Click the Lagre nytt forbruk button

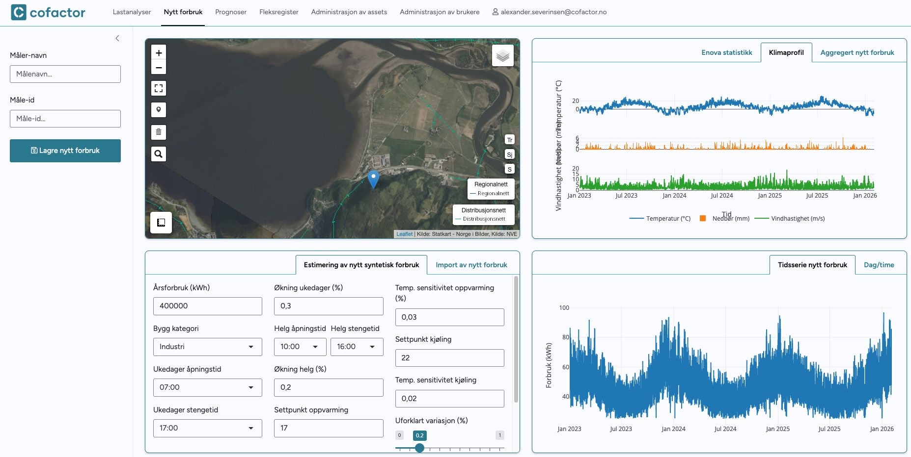click(65, 151)
